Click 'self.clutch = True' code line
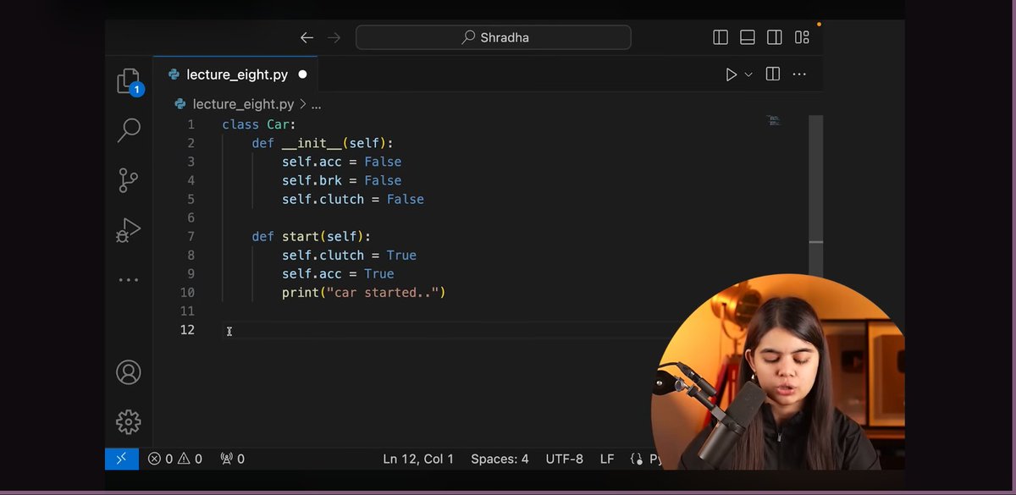Screen dimensions: 1016x495 (350, 255)
